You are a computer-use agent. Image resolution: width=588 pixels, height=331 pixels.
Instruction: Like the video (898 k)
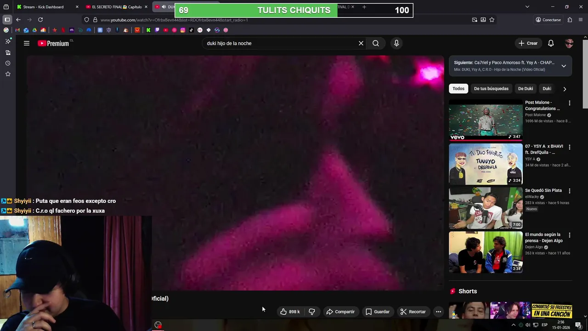[290, 312]
